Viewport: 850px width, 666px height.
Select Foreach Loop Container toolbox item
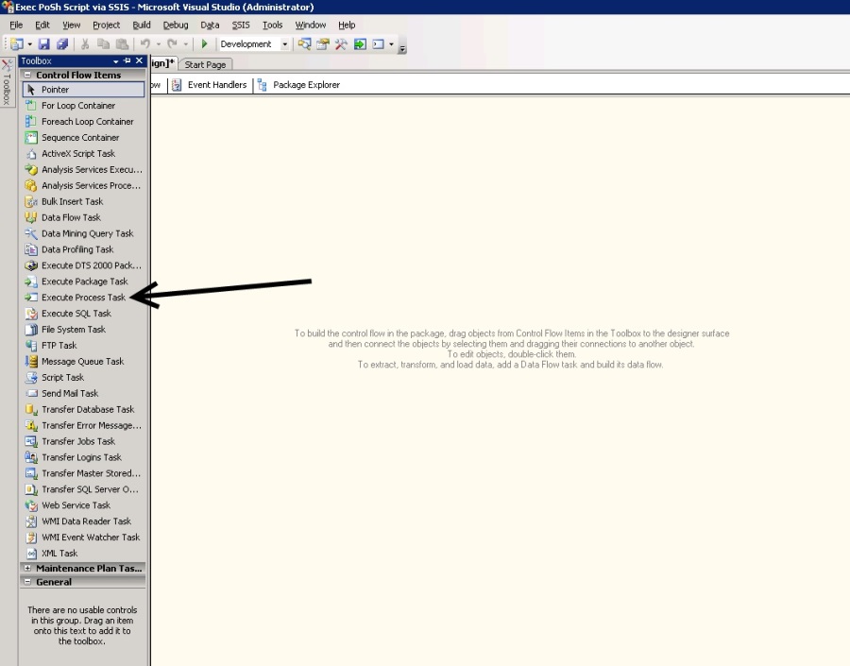(83, 122)
